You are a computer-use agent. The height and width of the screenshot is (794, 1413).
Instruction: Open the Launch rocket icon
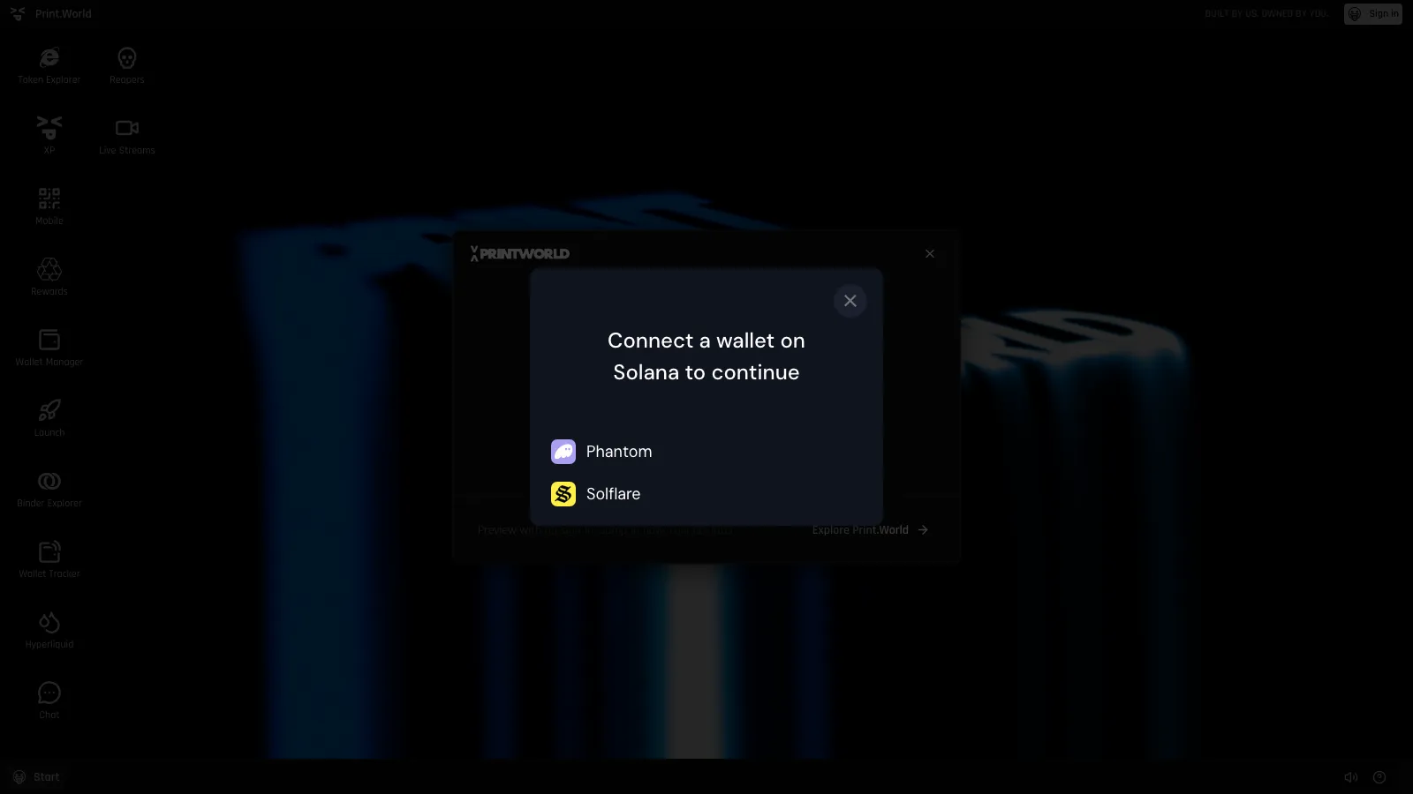49,417
